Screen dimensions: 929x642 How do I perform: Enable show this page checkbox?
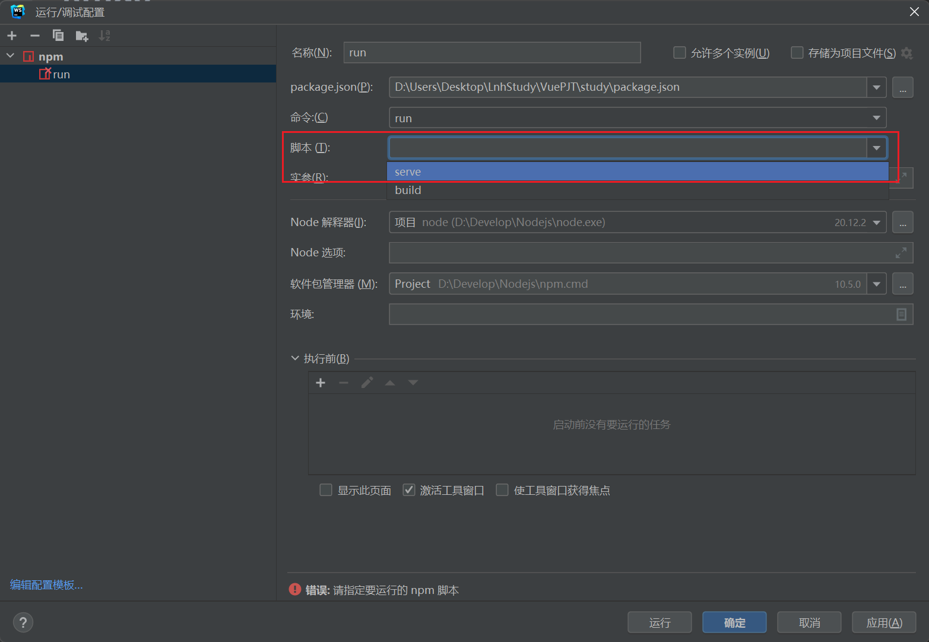pyautogui.click(x=326, y=490)
